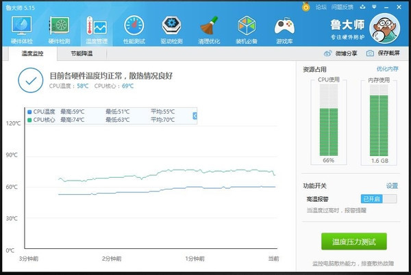Toggle the CPU核心 green legend square
The image size is (411, 275).
[x=29, y=120]
